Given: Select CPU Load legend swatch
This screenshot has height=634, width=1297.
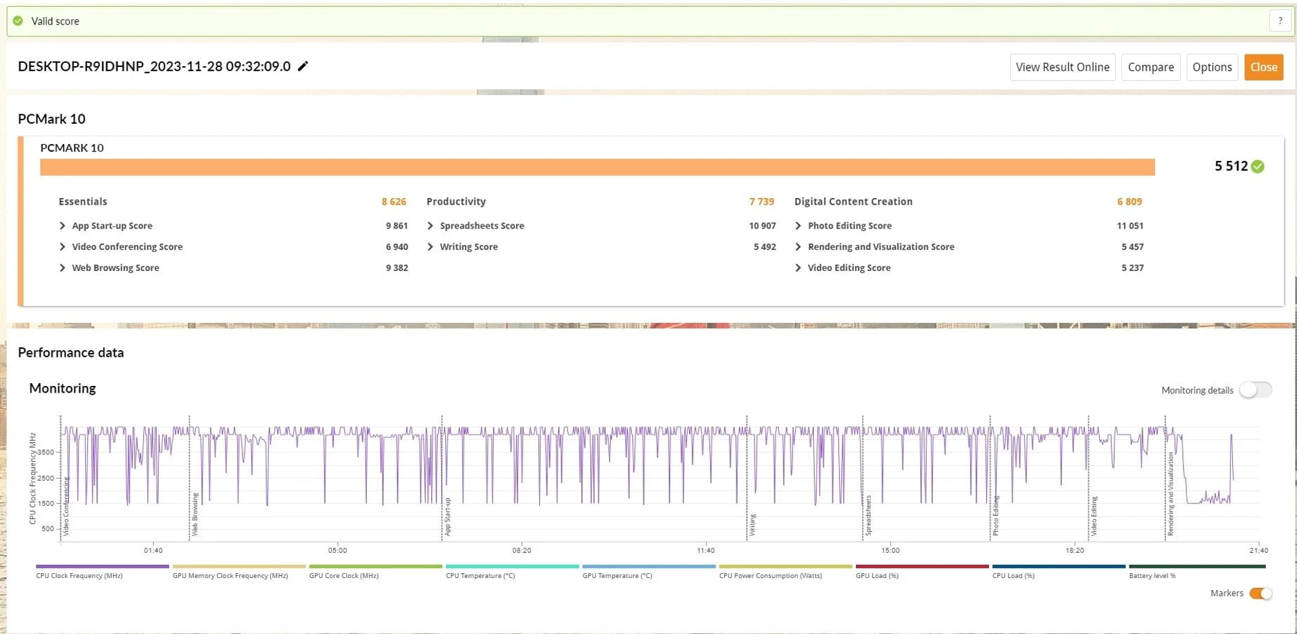Looking at the screenshot, I should point(1059,566).
